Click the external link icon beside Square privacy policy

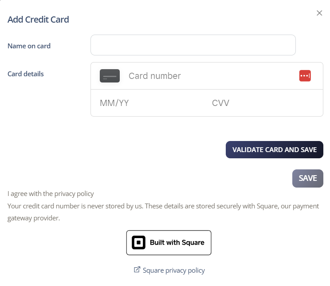coord(137,270)
